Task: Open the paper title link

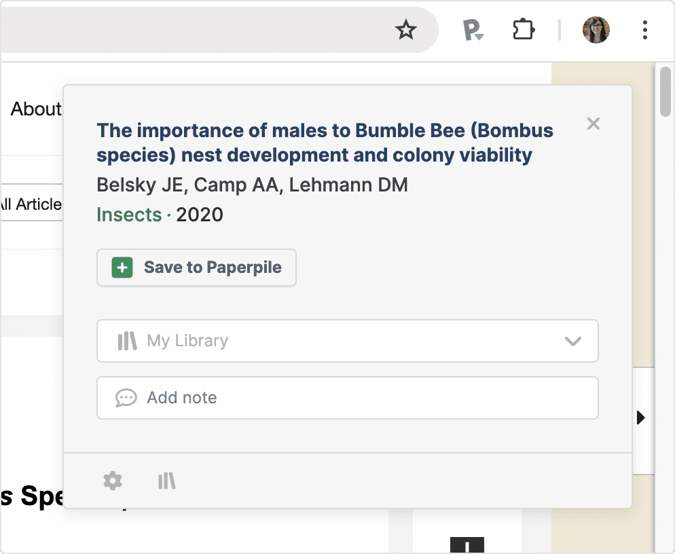Action: pos(325,143)
